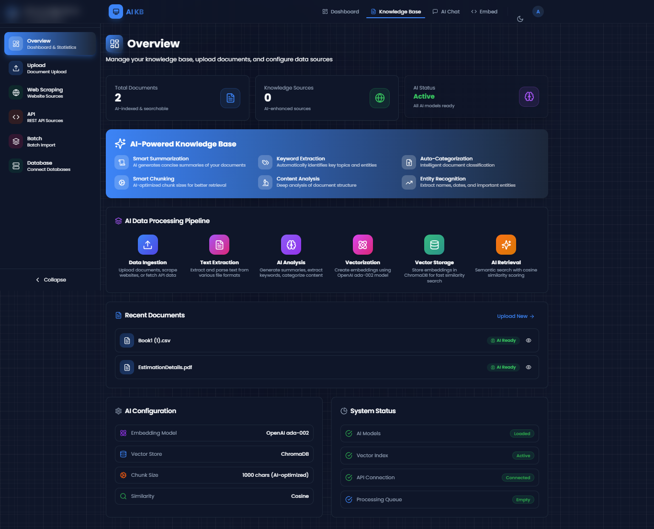Open the Book1 (1).csv document

point(327,340)
